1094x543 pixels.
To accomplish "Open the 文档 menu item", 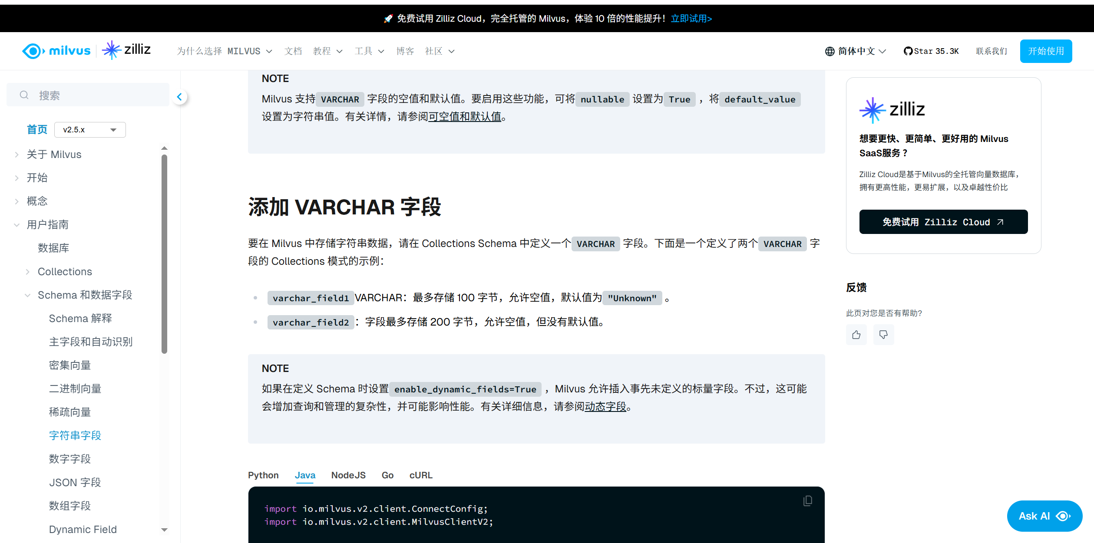I will point(293,51).
